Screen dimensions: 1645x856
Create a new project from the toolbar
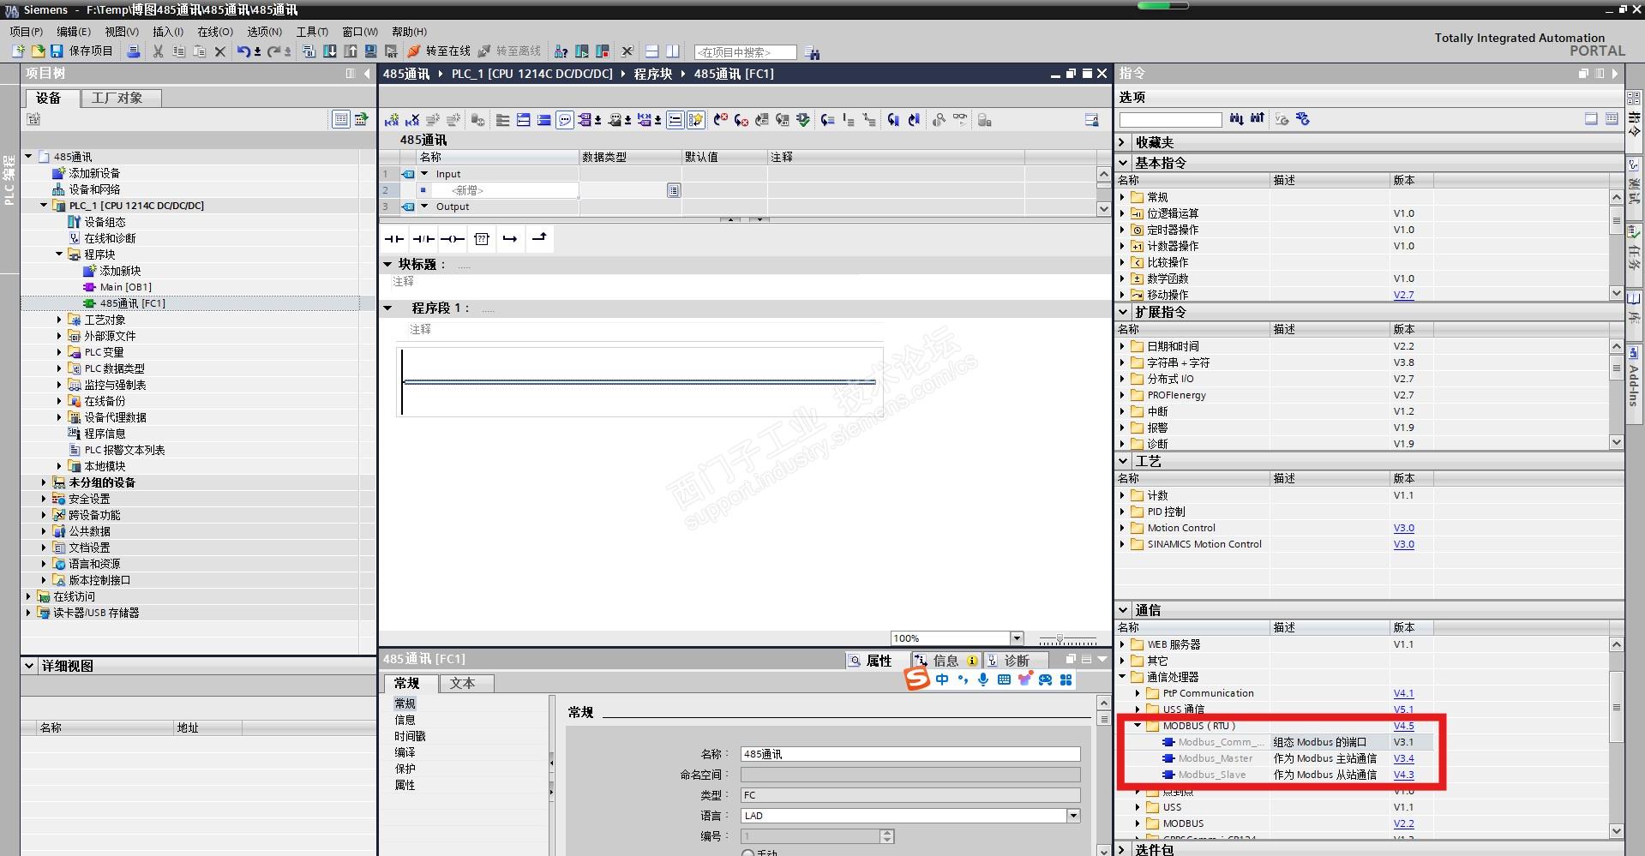tap(18, 51)
